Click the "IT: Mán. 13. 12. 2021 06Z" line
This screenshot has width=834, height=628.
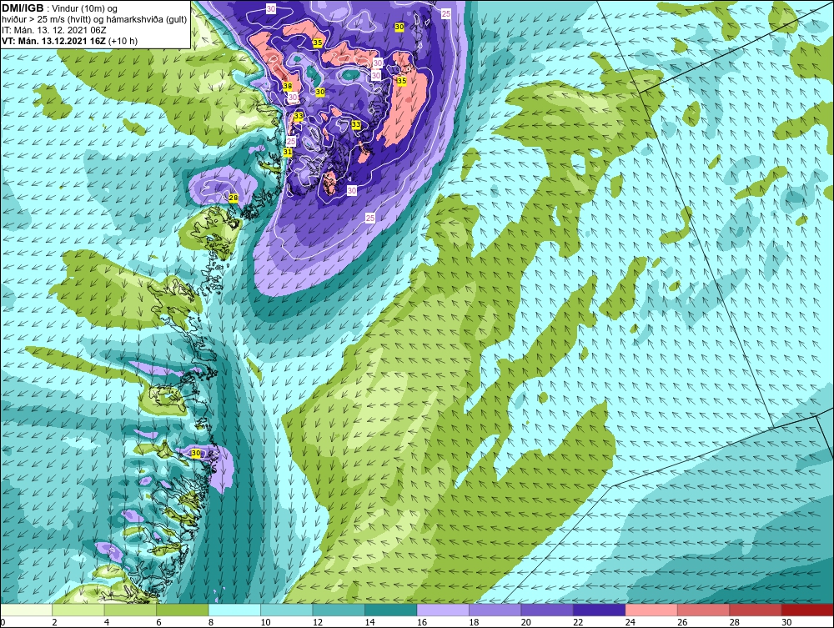(53, 30)
